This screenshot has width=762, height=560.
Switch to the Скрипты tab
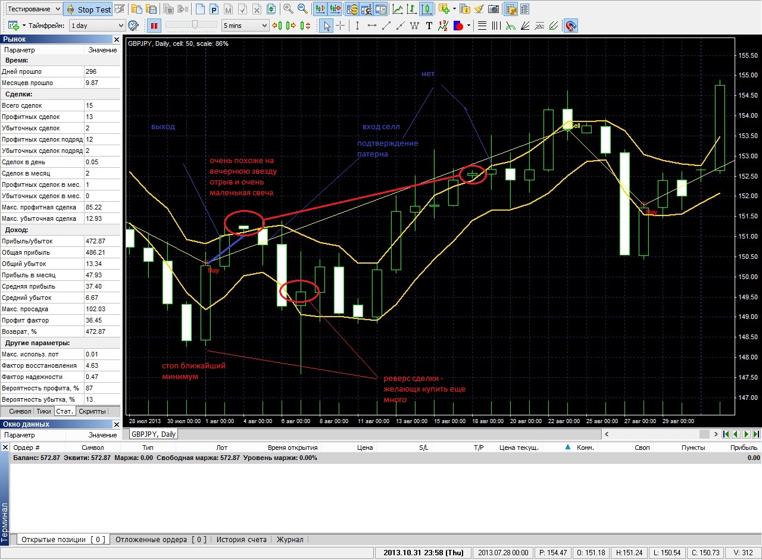tap(92, 411)
